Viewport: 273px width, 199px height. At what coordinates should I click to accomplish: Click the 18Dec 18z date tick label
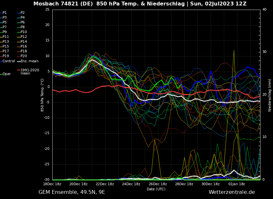52,184
